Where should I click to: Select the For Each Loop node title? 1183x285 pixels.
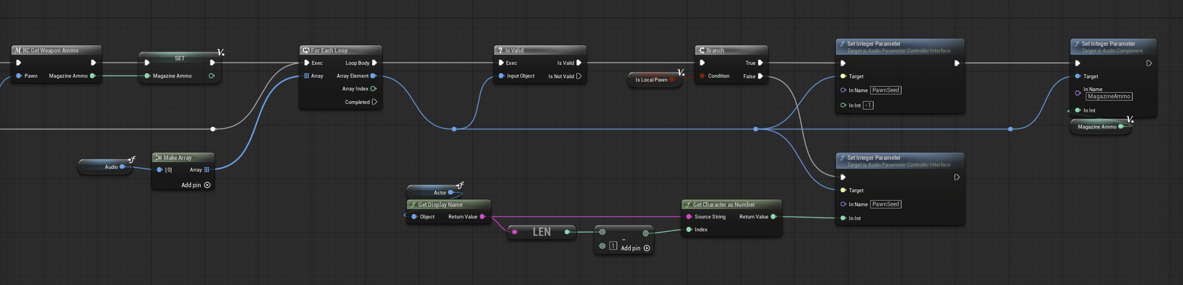(x=329, y=50)
